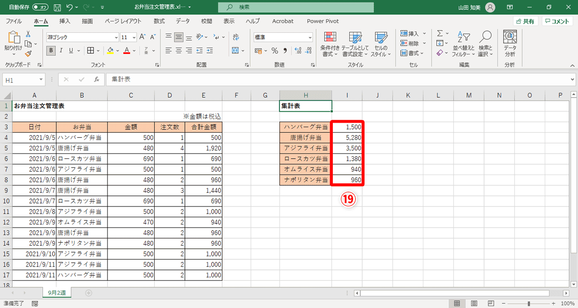Image resolution: width=578 pixels, height=308 pixels.
Task: Click the Format as Table (テーブルとして書式設定) icon
Action: 355,43
